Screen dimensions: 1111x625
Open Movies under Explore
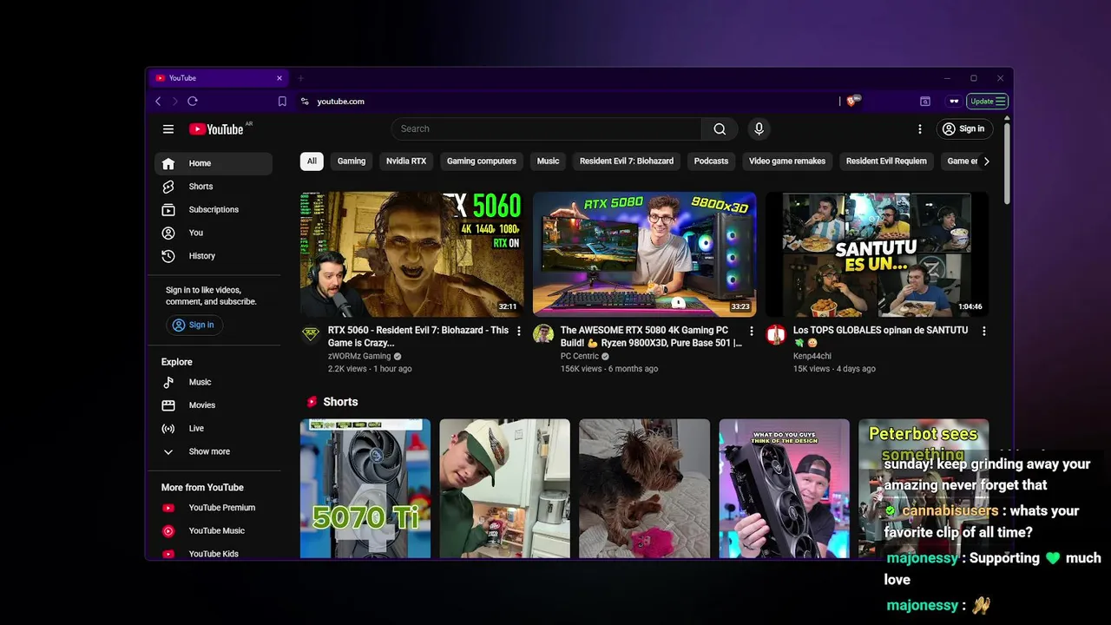(214, 405)
